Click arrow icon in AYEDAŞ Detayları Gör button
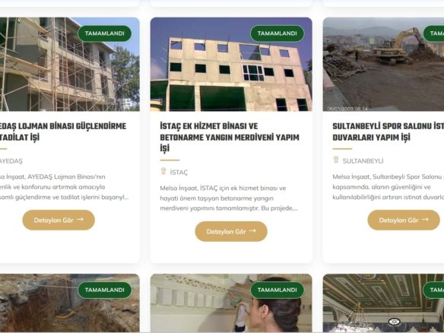The image size is (444, 333). (80, 220)
